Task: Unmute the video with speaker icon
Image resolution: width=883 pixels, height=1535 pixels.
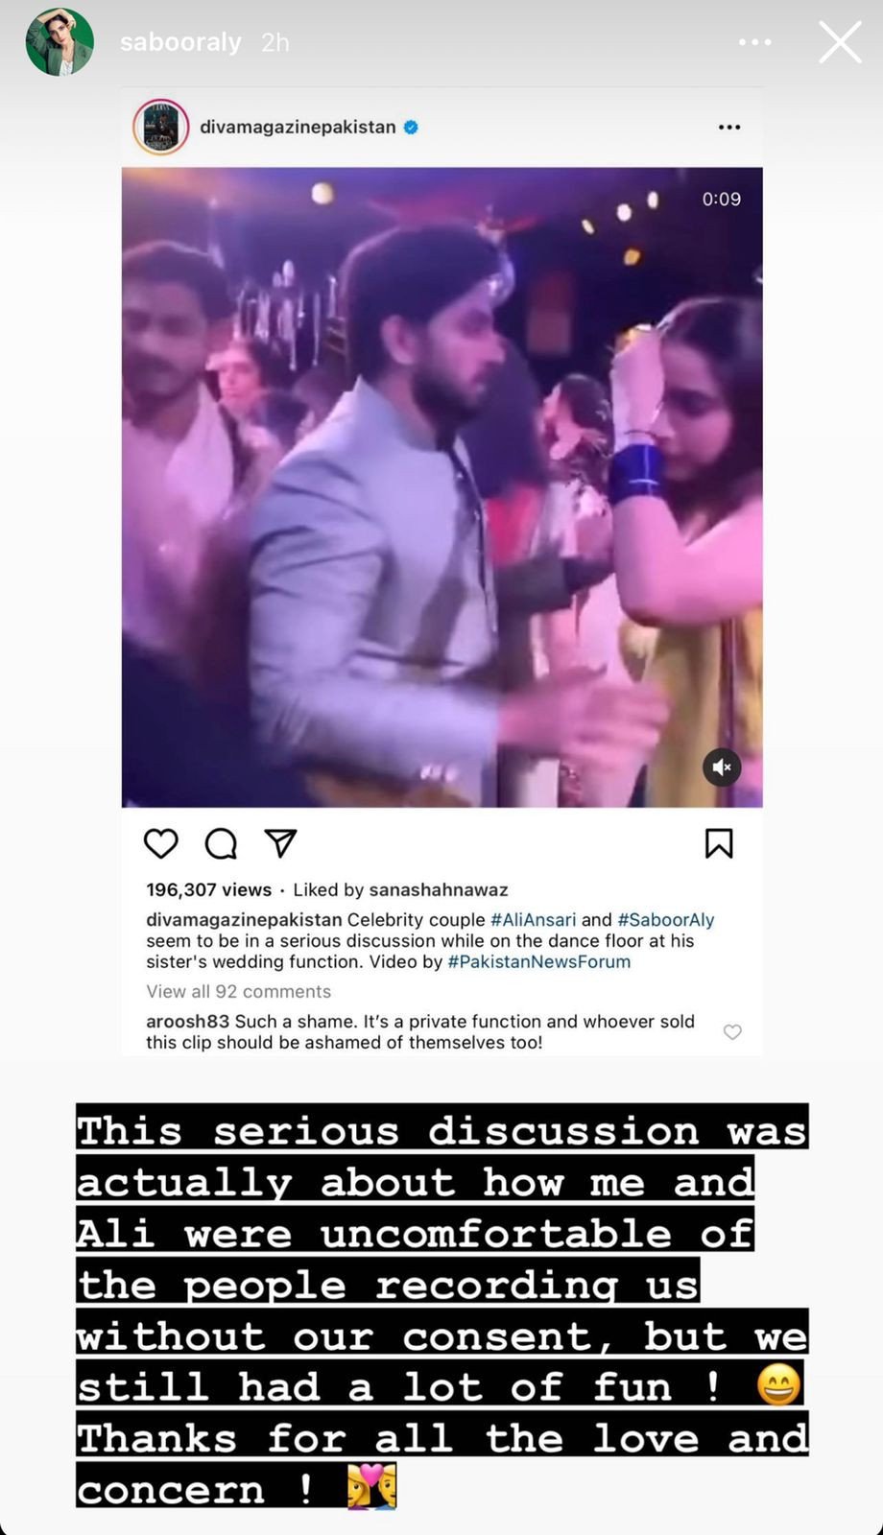Action: 722,767
